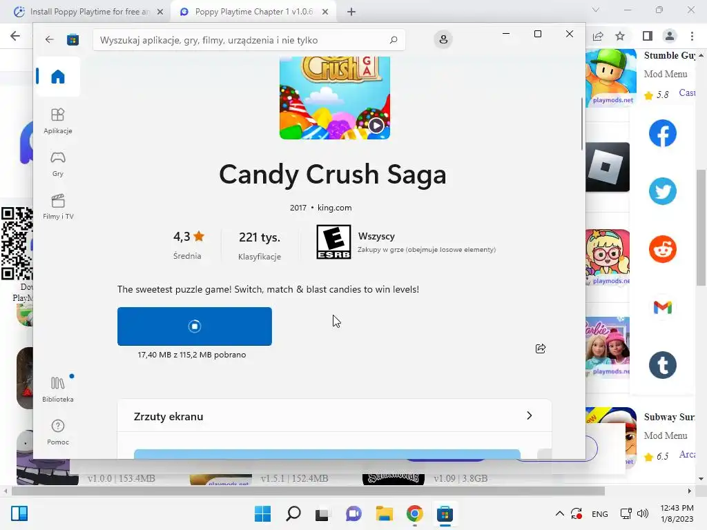Go back in Microsoft Store window
The image size is (707, 530).
click(x=49, y=39)
